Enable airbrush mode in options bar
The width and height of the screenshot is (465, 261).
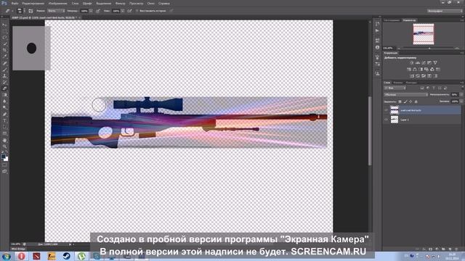coord(129,11)
